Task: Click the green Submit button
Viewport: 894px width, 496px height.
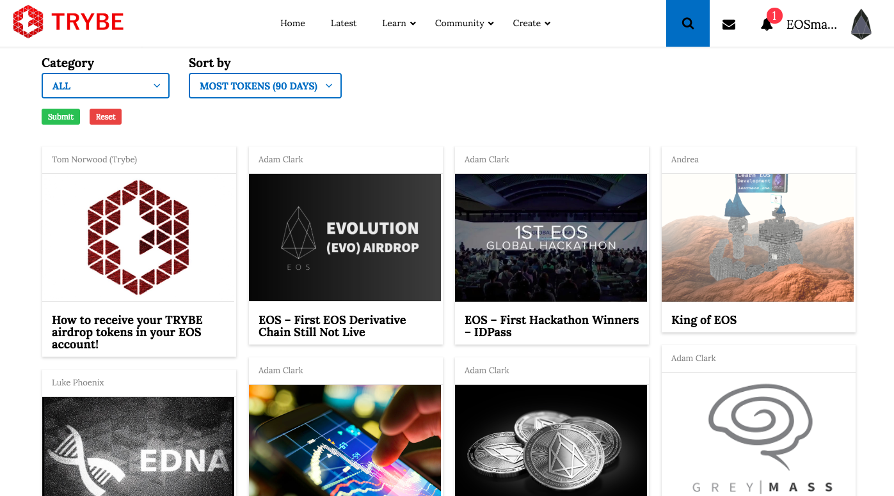Action: pyautogui.click(x=61, y=116)
